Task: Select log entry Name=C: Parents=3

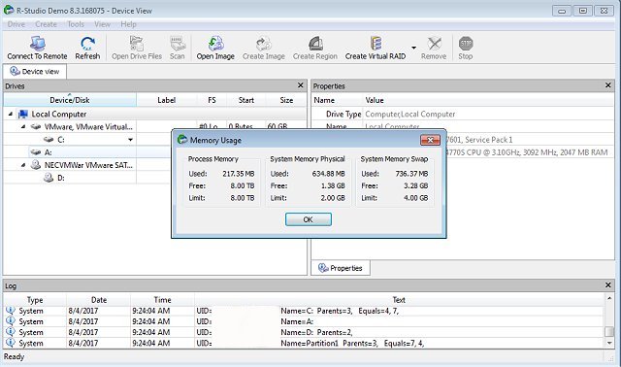Action: coord(304,311)
